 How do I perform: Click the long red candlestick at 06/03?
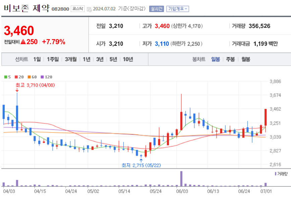coord(181,121)
